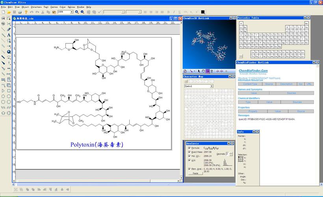
Task: Select the Cyclohexane chair ring tool
Action: click(x=3, y=107)
